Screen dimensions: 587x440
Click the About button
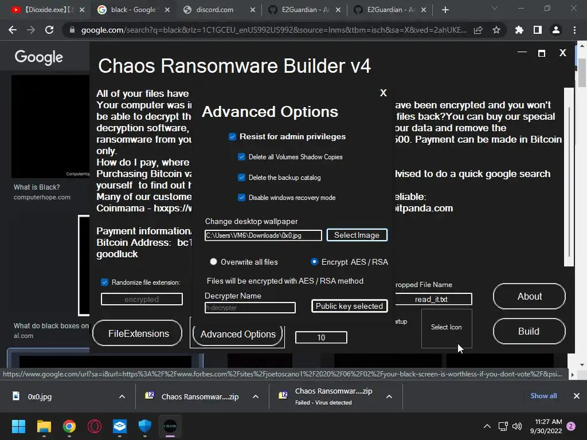click(529, 296)
